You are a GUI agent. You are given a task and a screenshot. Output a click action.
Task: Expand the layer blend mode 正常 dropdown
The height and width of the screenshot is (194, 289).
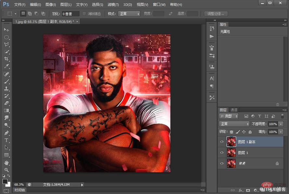coord(234,124)
